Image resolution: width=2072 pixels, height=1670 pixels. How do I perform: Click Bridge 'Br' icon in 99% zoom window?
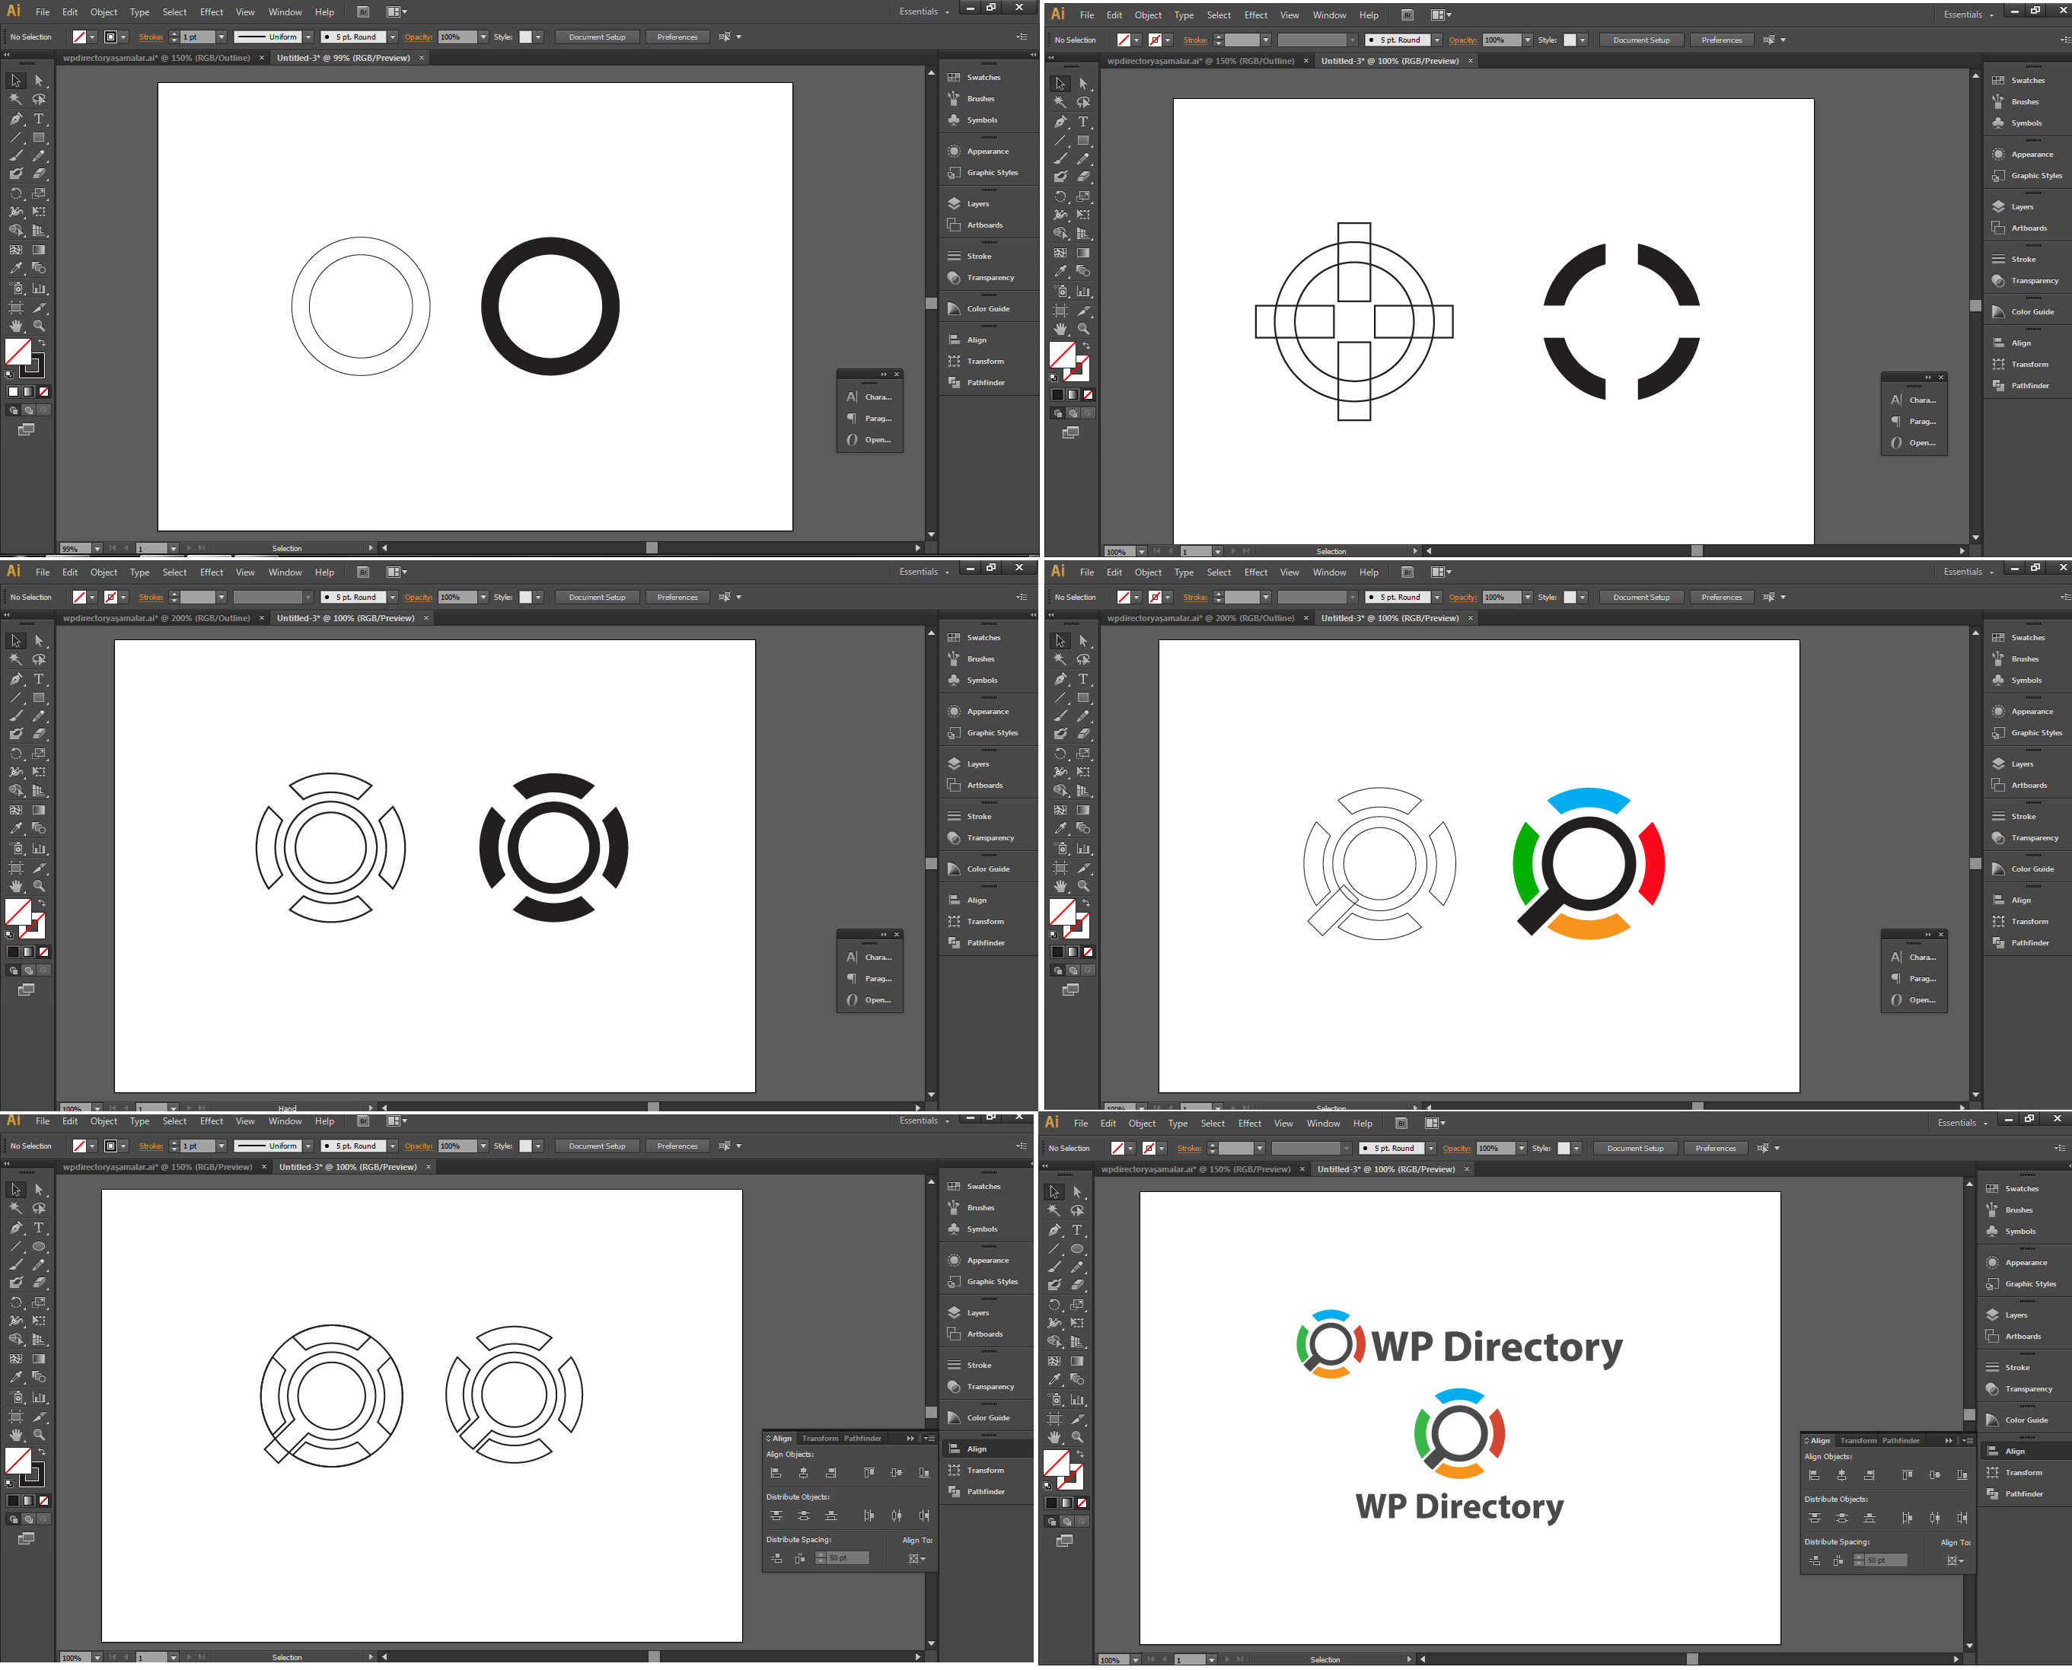[362, 12]
